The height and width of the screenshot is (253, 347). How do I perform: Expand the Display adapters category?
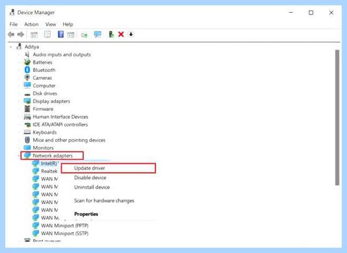click(19, 101)
